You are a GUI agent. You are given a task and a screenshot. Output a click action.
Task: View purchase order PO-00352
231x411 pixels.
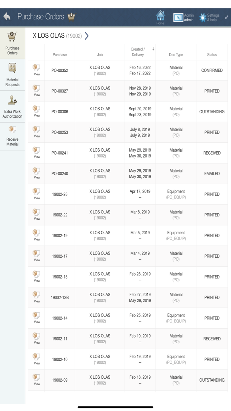point(36,68)
